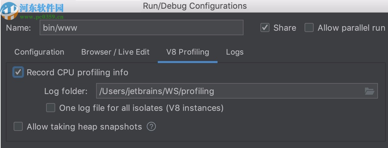388x148 pixels.
Task: Show help for heap snapshots option
Action: [x=151, y=127]
